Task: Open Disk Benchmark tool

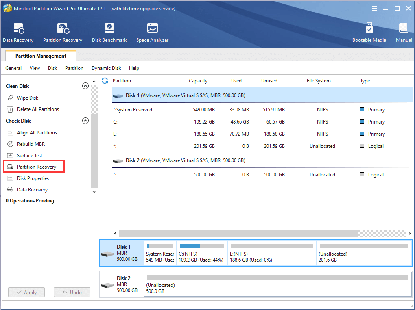Action: point(109,33)
